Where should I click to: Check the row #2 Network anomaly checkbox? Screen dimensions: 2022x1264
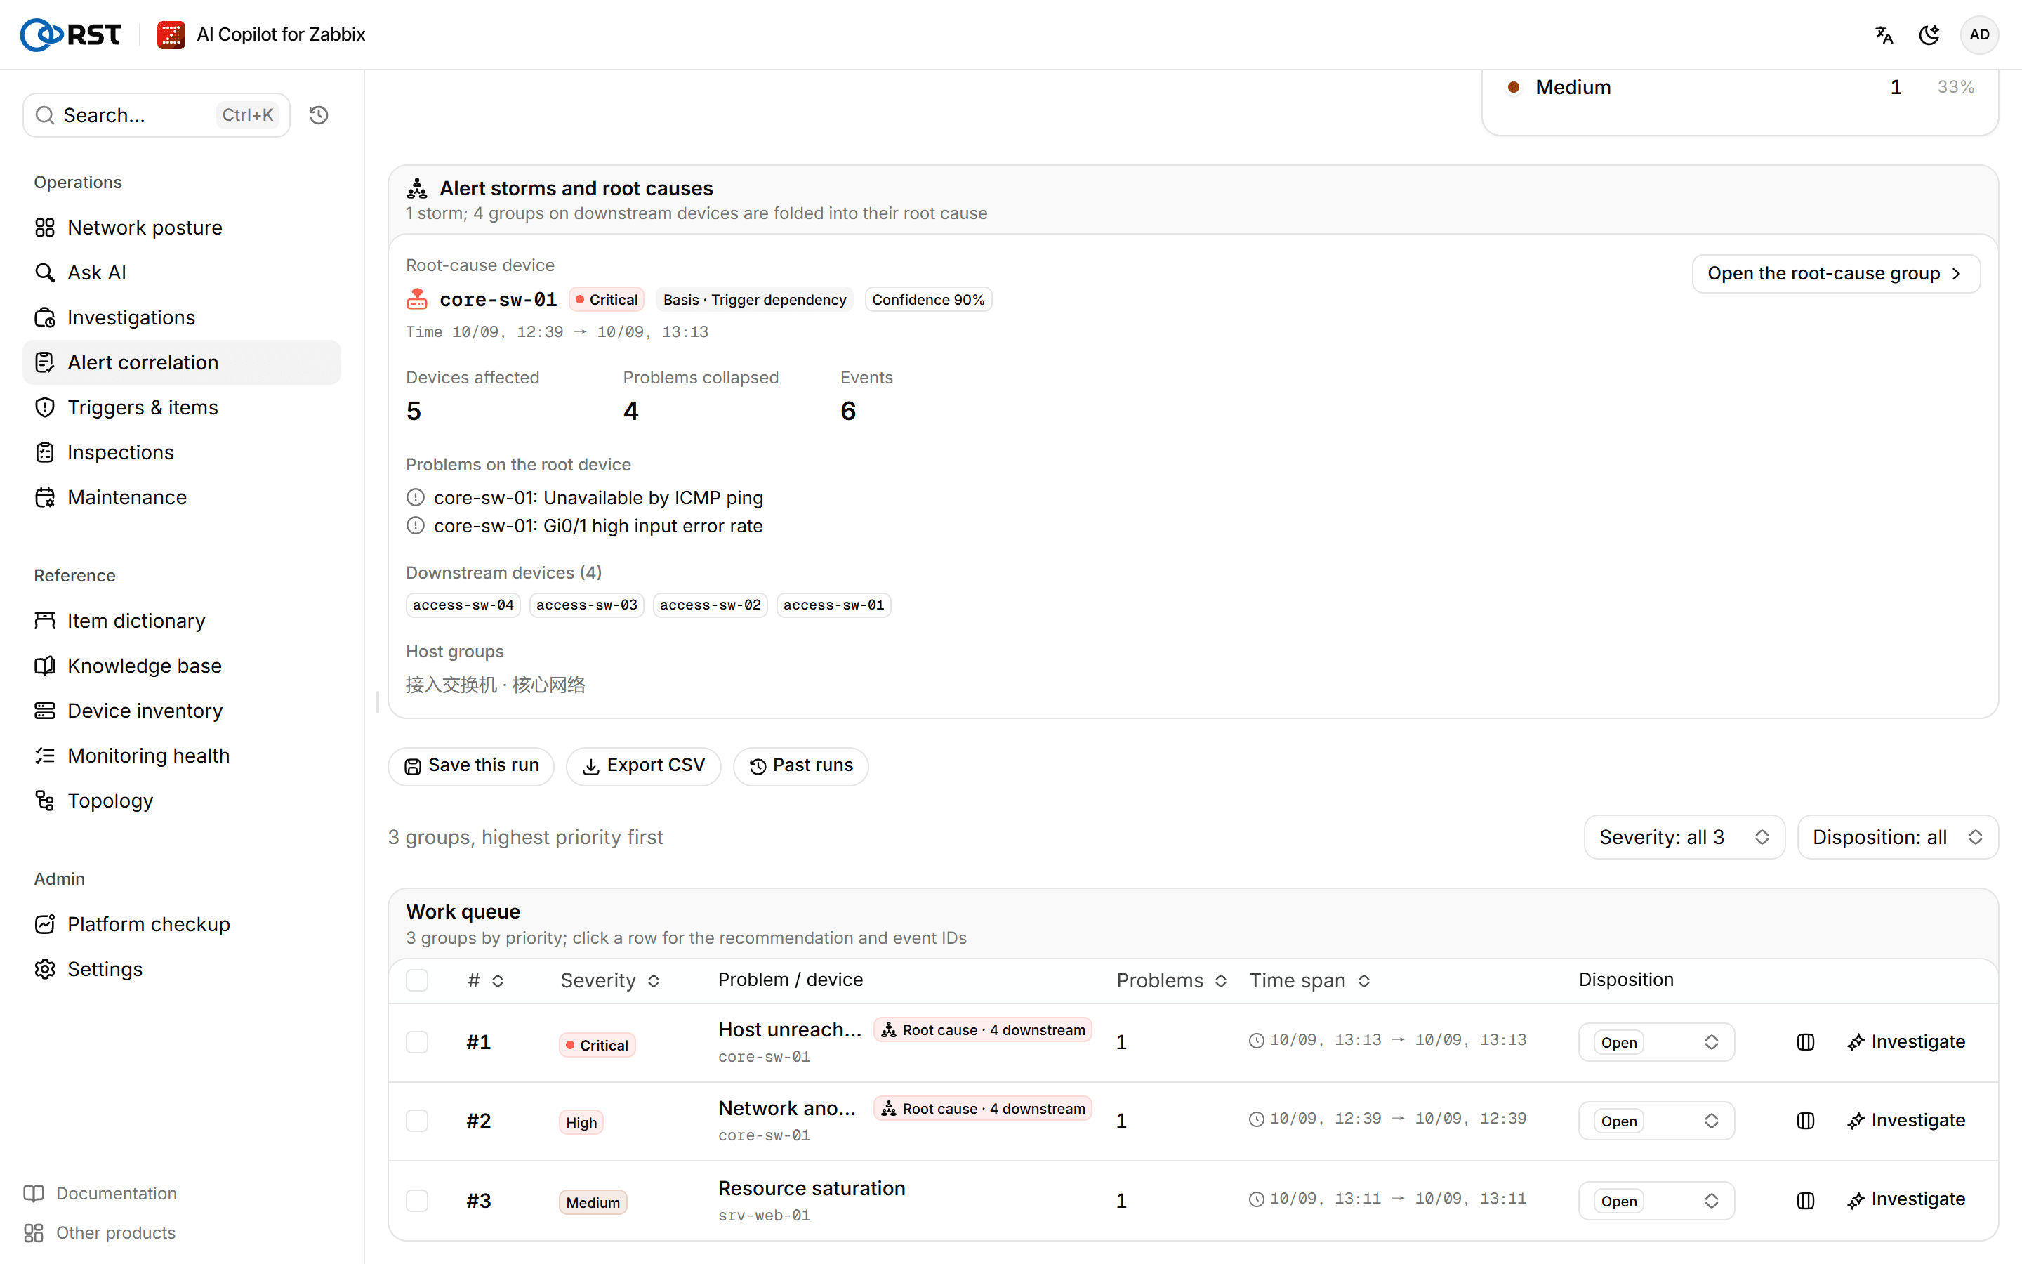417,1120
